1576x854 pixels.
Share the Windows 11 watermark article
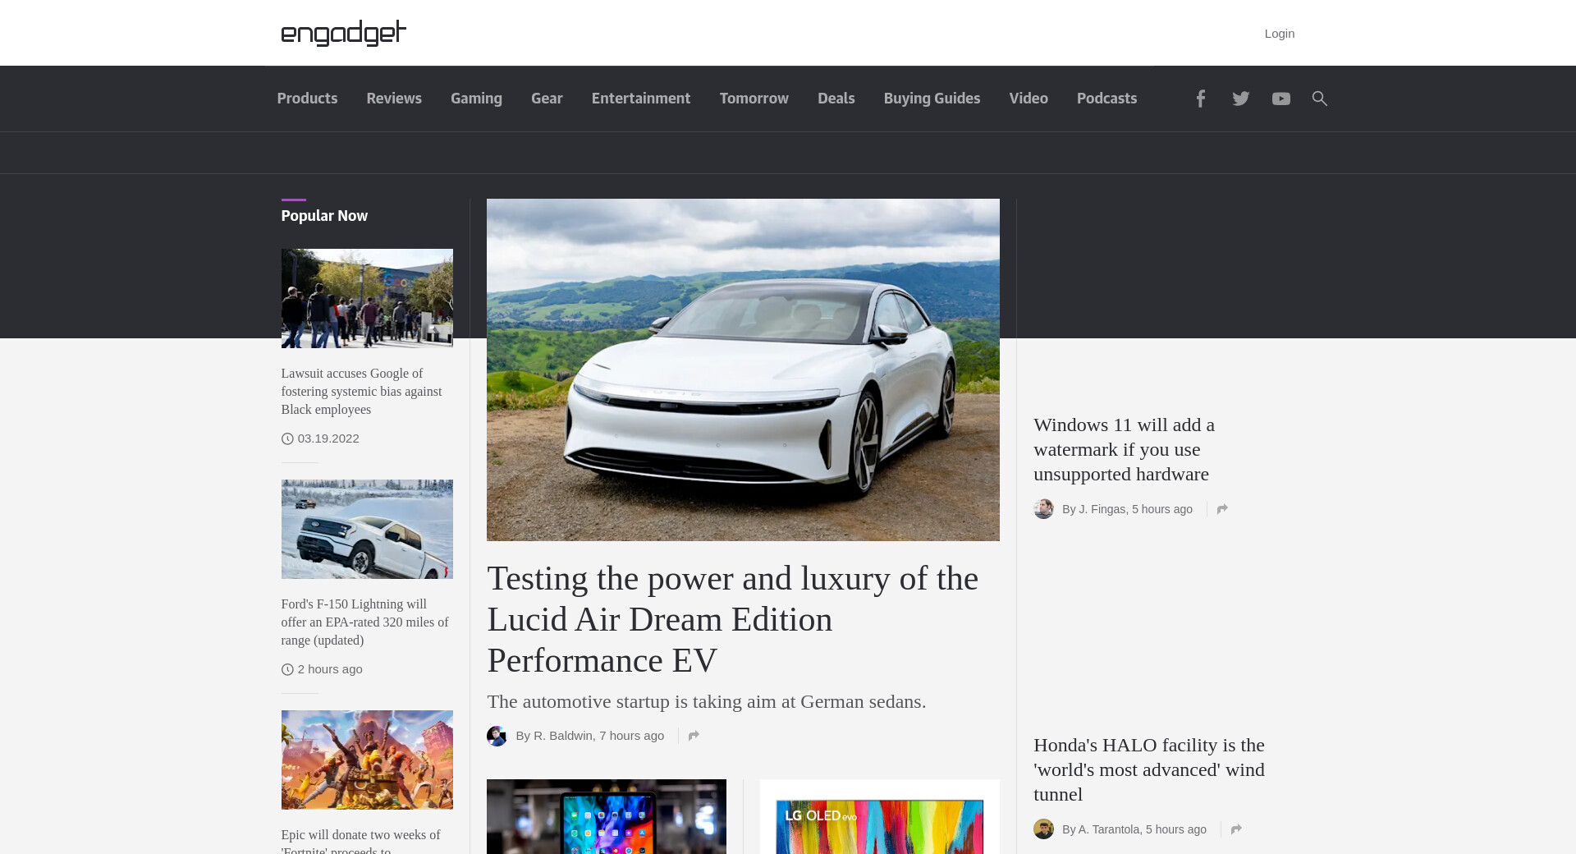(x=1222, y=509)
